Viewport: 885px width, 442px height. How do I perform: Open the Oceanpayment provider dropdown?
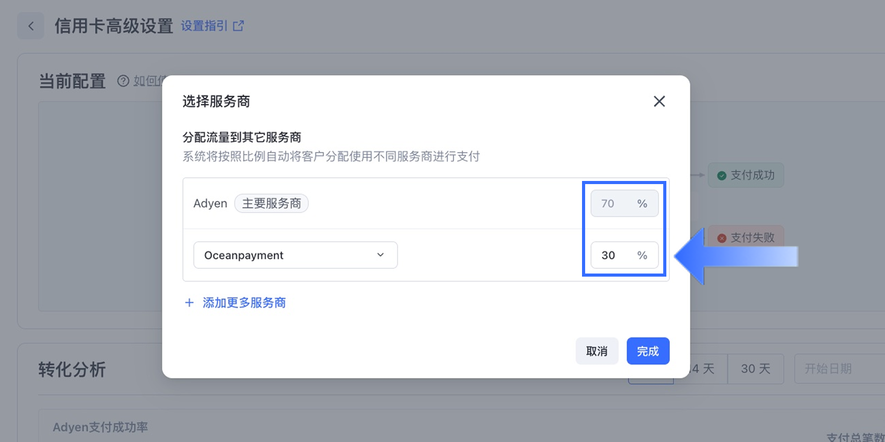pyautogui.click(x=295, y=255)
